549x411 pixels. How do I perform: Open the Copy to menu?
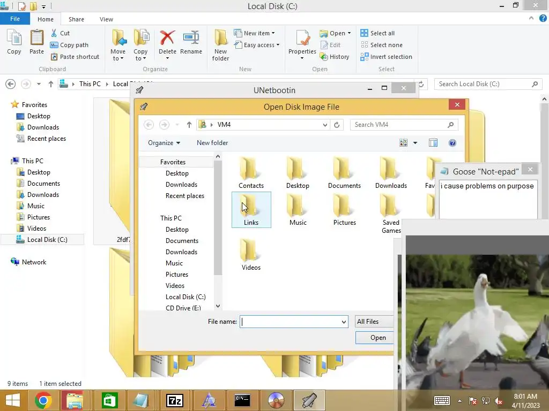point(140,45)
